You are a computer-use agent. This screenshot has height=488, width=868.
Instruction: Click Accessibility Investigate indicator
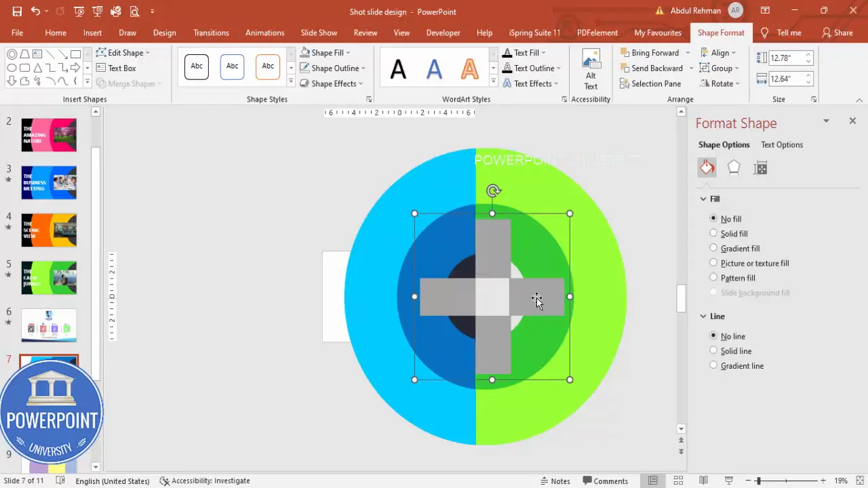pos(205,481)
